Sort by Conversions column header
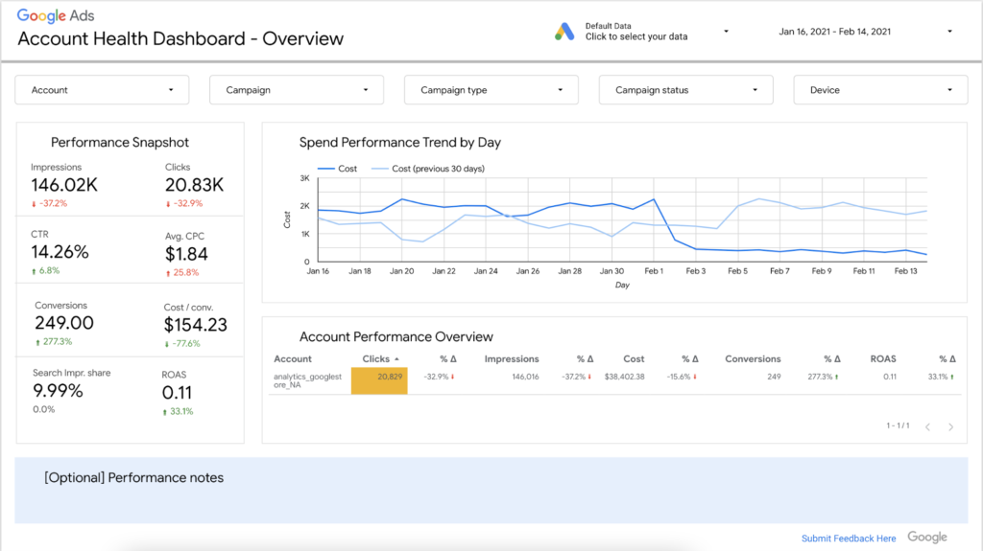 753,358
